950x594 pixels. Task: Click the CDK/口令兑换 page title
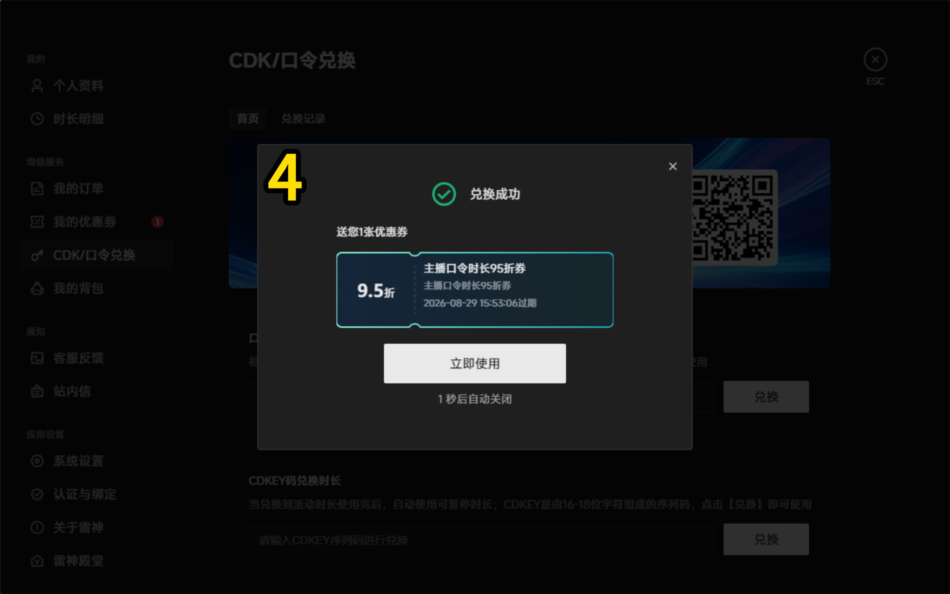[292, 61]
